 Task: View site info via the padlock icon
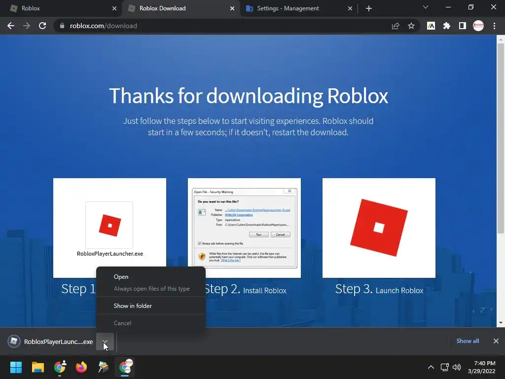62,26
